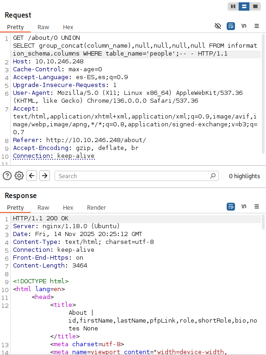Viewport: 266px width, 355px height.
Task: Open search settings gear icon
Action: coord(19,176)
